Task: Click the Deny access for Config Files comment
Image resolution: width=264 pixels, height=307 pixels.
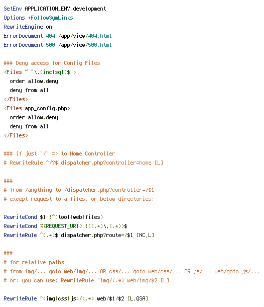Action: pyautogui.click(x=52, y=63)
